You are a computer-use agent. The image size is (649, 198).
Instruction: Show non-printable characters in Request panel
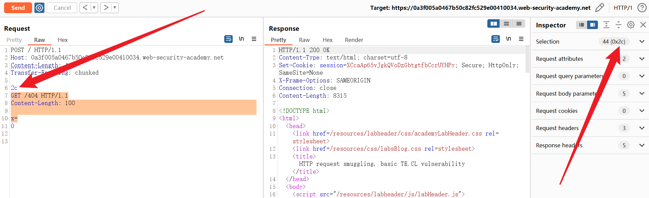241,39
